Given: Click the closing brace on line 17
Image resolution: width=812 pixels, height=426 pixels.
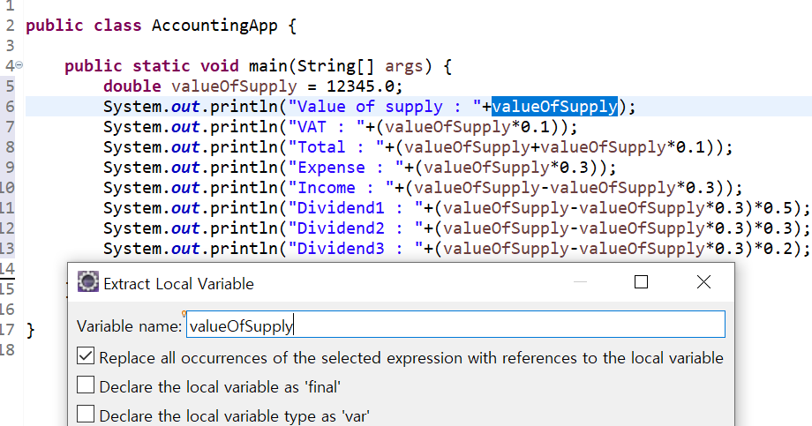Looking at the screenshot, I should pyautogui.click(x=31, y=330).
